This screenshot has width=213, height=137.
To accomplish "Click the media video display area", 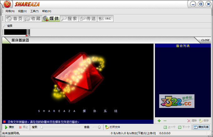I will pyautogui.click(x=78, y=82).
